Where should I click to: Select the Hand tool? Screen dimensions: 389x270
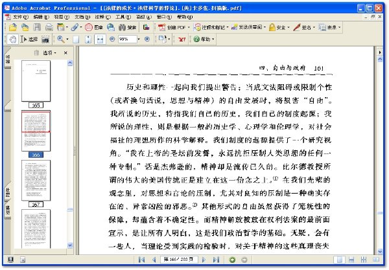pyautogui.click(x=12, y=39)
